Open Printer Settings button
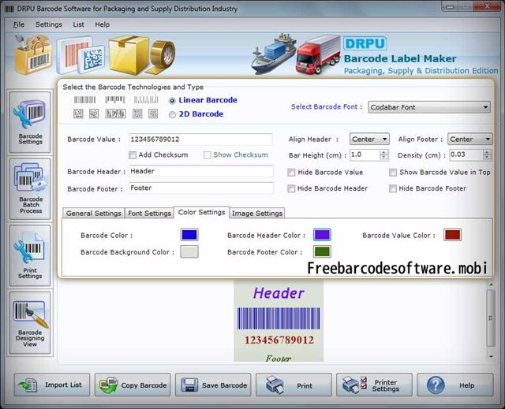Screen dimensions: 505x409 374,385
